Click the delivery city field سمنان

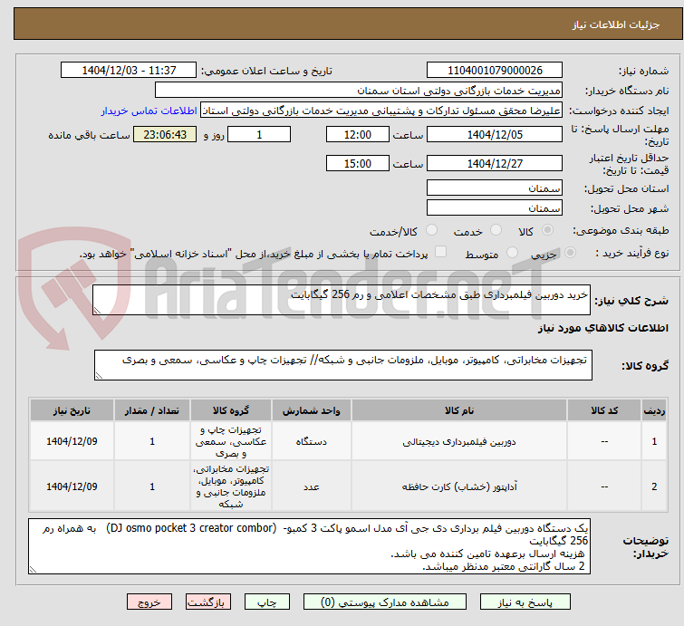(495, 208)
